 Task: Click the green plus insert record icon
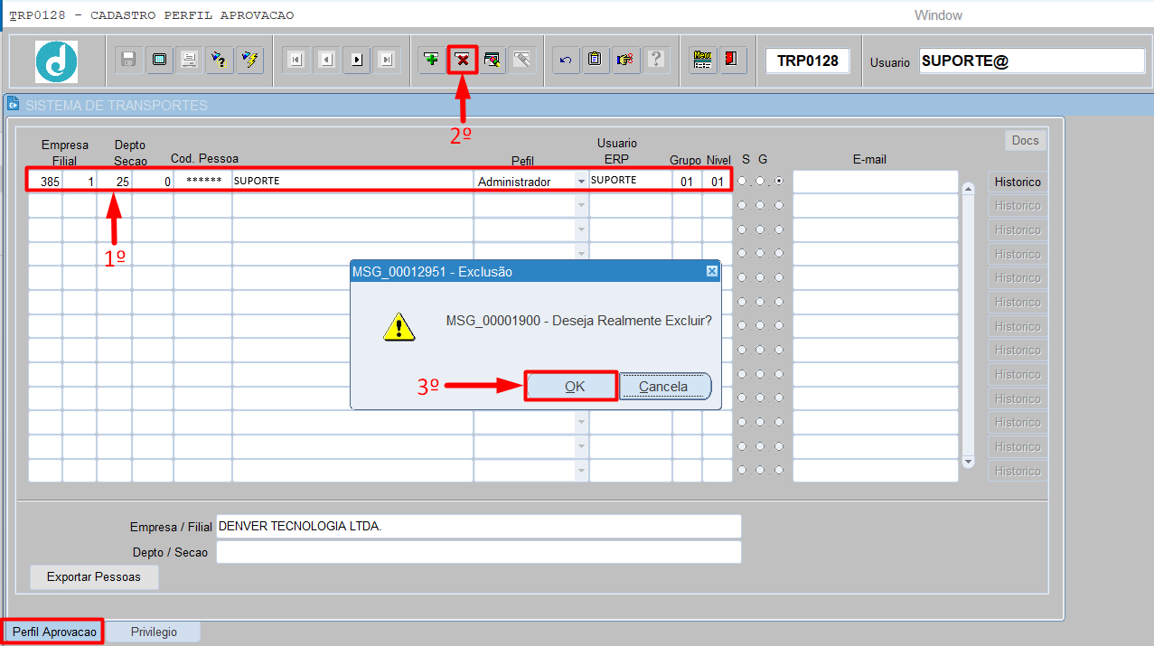pos(432,60)
